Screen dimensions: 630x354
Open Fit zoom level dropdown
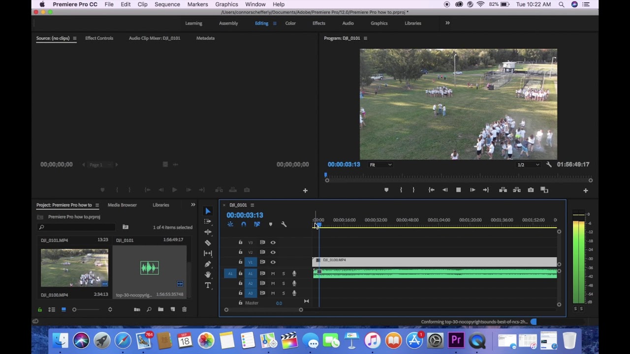tap(380, 165)
